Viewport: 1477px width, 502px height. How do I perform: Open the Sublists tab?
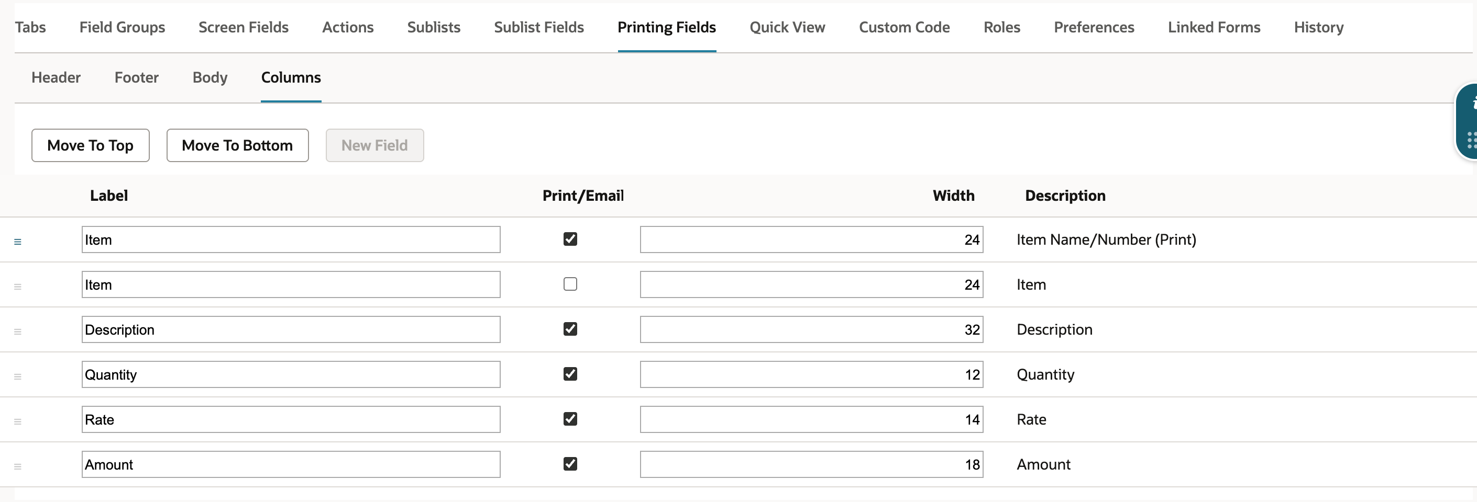coord(434,27)
